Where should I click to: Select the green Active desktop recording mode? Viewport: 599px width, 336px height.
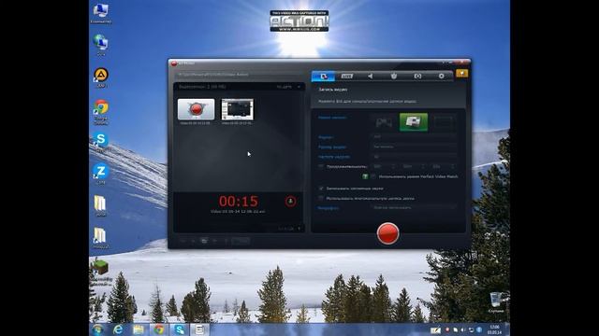(x=414, y=122)
